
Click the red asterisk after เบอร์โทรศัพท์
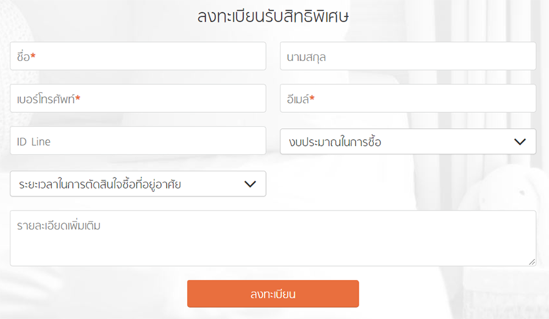[x=78, y=99]
